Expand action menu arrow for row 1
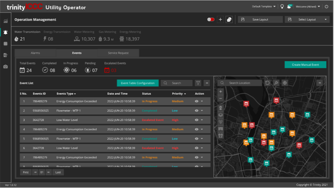This screenshot has height=188, width=334. [202, 101]
